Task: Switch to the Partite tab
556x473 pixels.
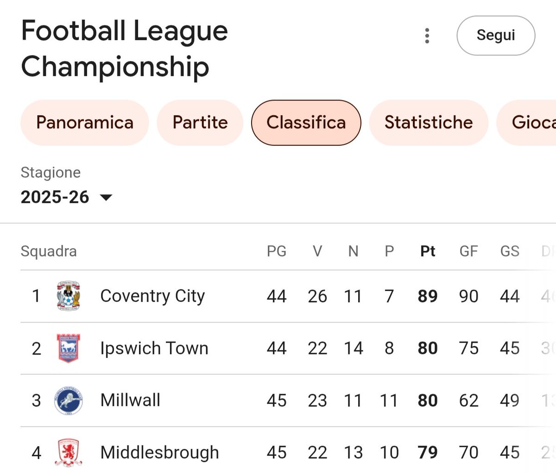Action: coord(200,123)
